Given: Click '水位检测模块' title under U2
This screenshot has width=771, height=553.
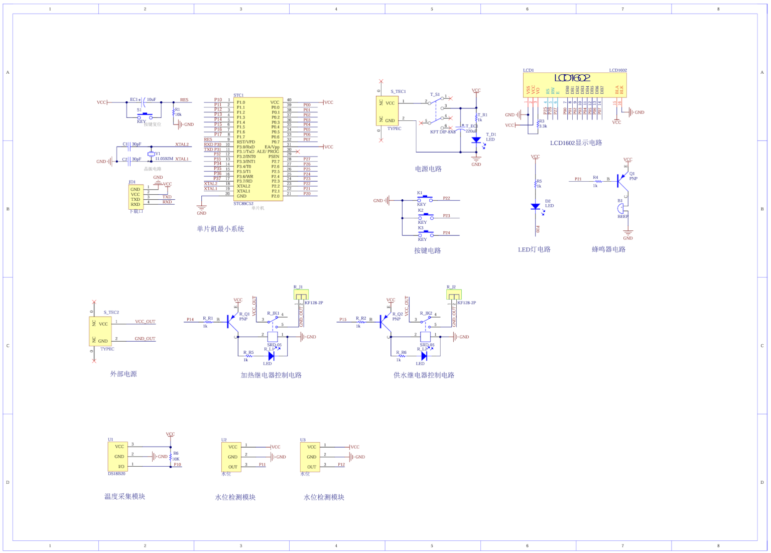Looking at the screenshot, I should coord(235,497).
